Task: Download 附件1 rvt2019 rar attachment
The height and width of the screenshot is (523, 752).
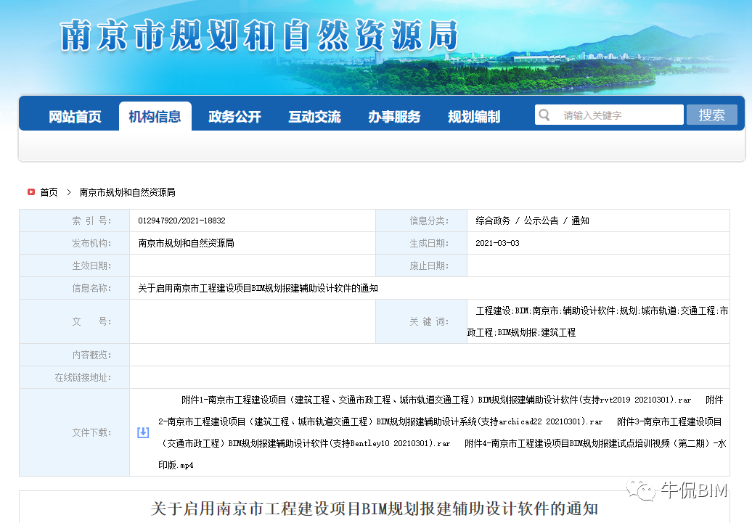Action: (436, 400)
